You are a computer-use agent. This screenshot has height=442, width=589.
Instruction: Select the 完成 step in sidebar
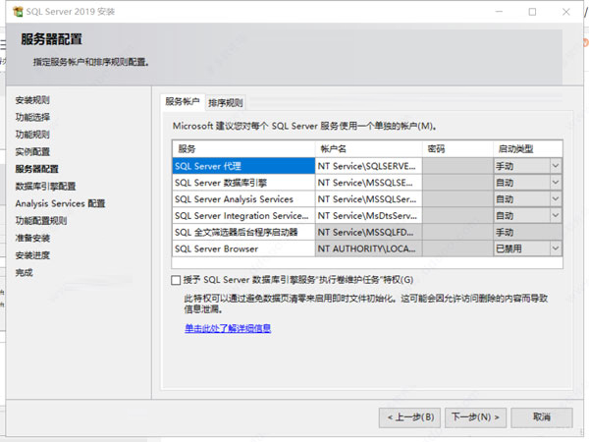pos(24,272)
